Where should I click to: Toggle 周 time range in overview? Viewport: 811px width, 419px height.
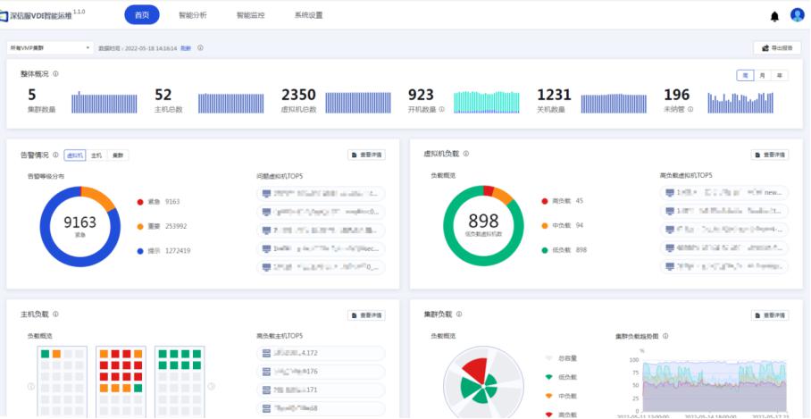click(x=745, y=75)
